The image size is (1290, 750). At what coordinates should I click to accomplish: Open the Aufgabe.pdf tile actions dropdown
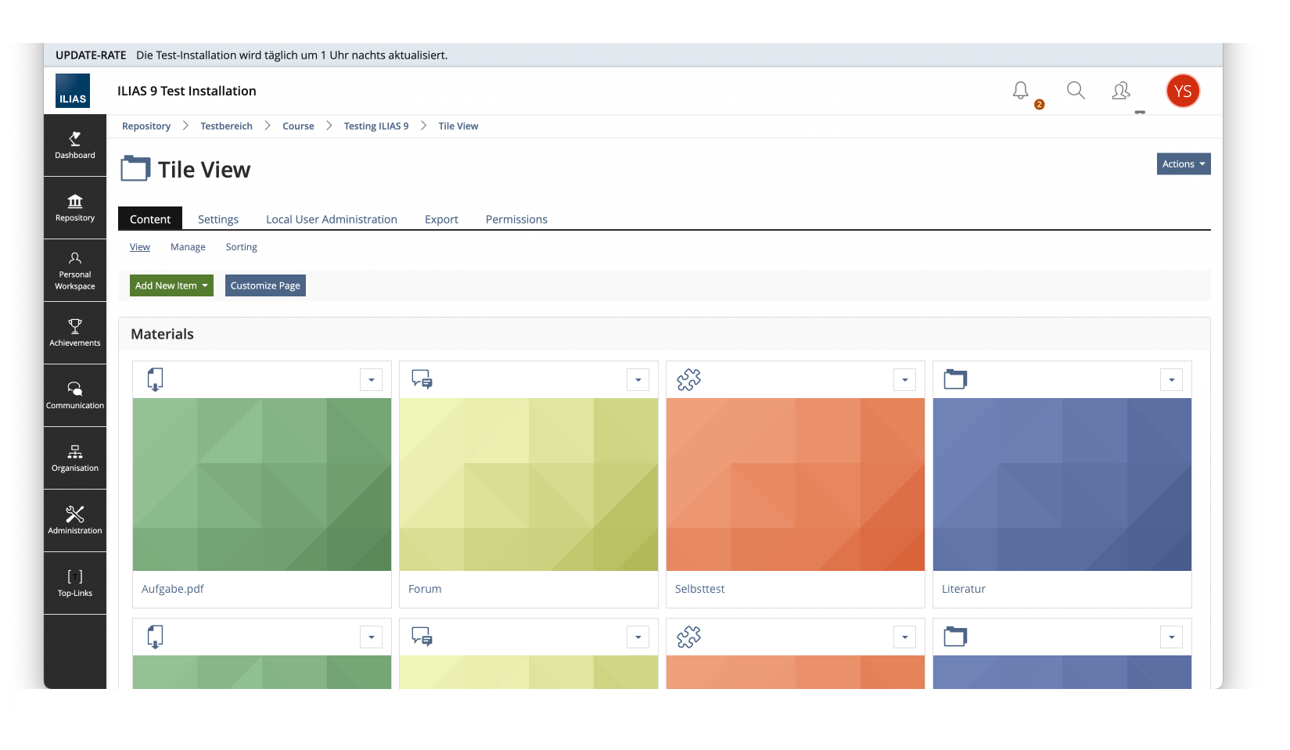pyautogui.click(x=372, y=380)
